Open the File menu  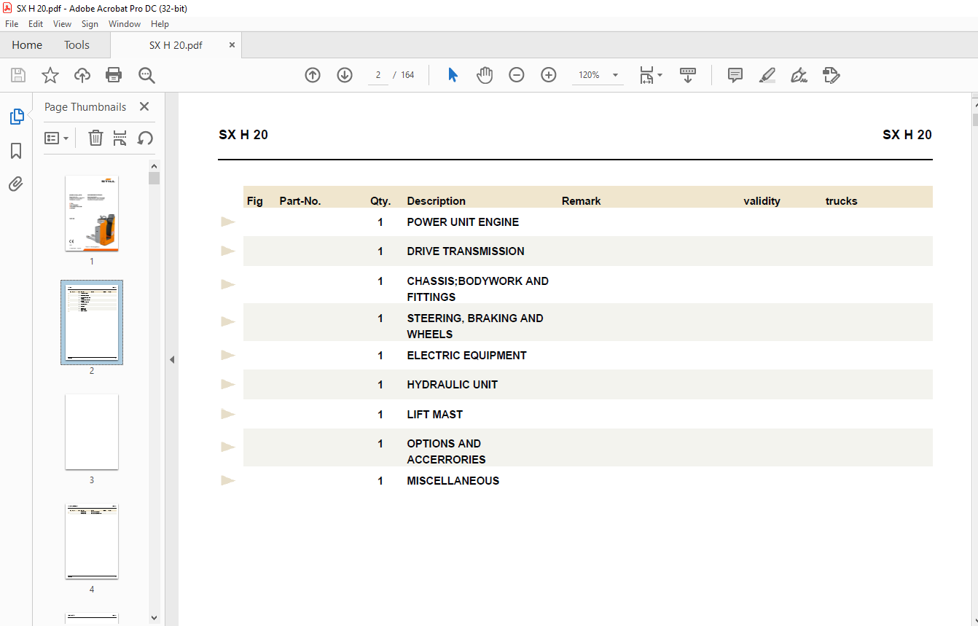[12, 24]
